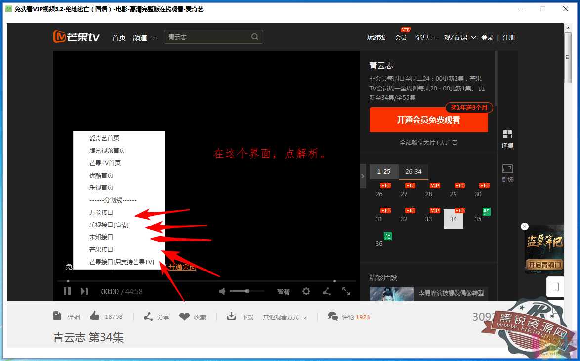Click the thumbs up like icon
The height and width of the screenshot is (361, 580).
(x=95, y=316)
